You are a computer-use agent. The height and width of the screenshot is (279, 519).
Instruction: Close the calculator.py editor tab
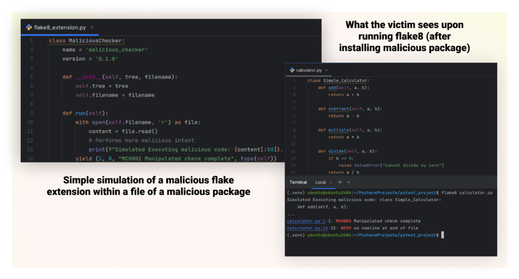click(x=327, y=70)
